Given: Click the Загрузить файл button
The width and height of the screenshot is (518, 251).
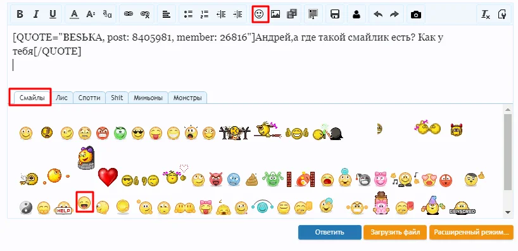Looking at the screenshot, I should click(395, 233).
